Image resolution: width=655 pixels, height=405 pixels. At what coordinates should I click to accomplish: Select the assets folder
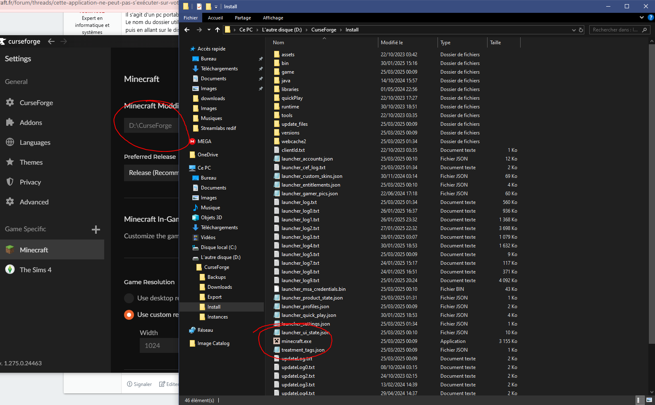click(288, 55)
